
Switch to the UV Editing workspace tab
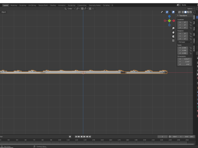(x=32, y=5)
